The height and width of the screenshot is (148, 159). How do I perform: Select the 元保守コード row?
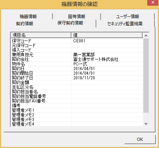77,46
